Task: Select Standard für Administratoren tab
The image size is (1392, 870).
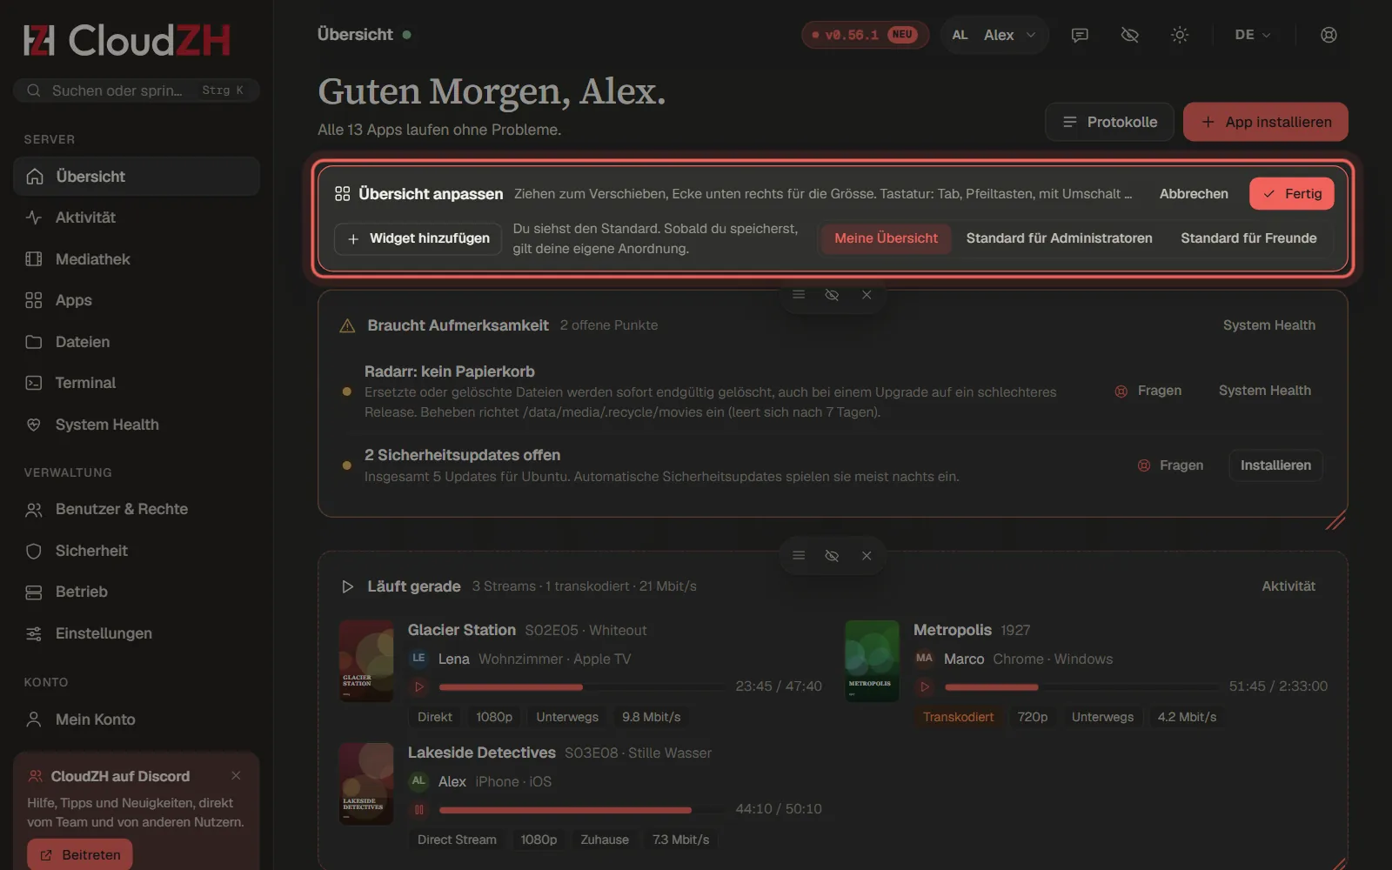Action: click(x=1059, y=238)
